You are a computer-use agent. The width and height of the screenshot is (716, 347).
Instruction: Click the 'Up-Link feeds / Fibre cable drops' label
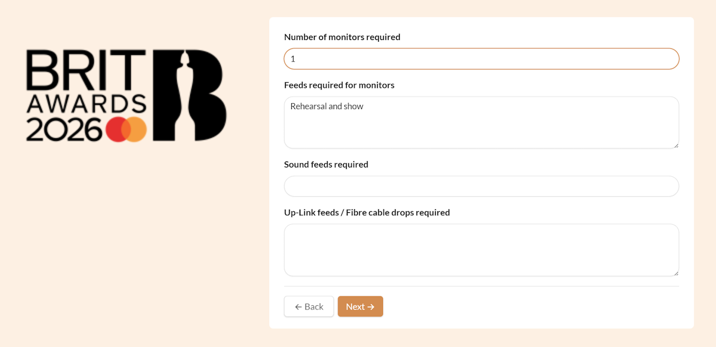(x=366, y=213)
